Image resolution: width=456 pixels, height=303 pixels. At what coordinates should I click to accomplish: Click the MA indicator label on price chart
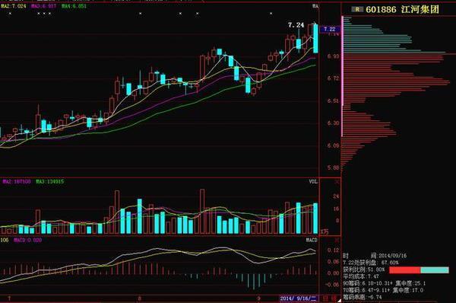(315, 6)
